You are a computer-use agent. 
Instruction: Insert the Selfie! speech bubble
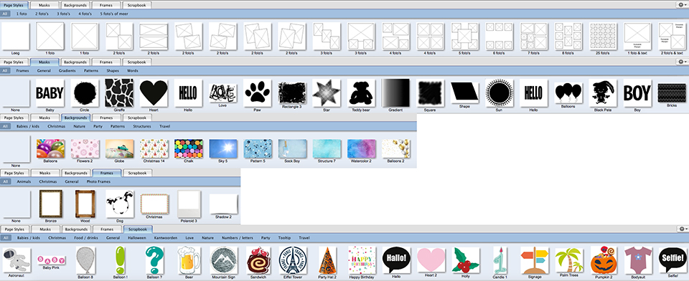pos(672,260)
